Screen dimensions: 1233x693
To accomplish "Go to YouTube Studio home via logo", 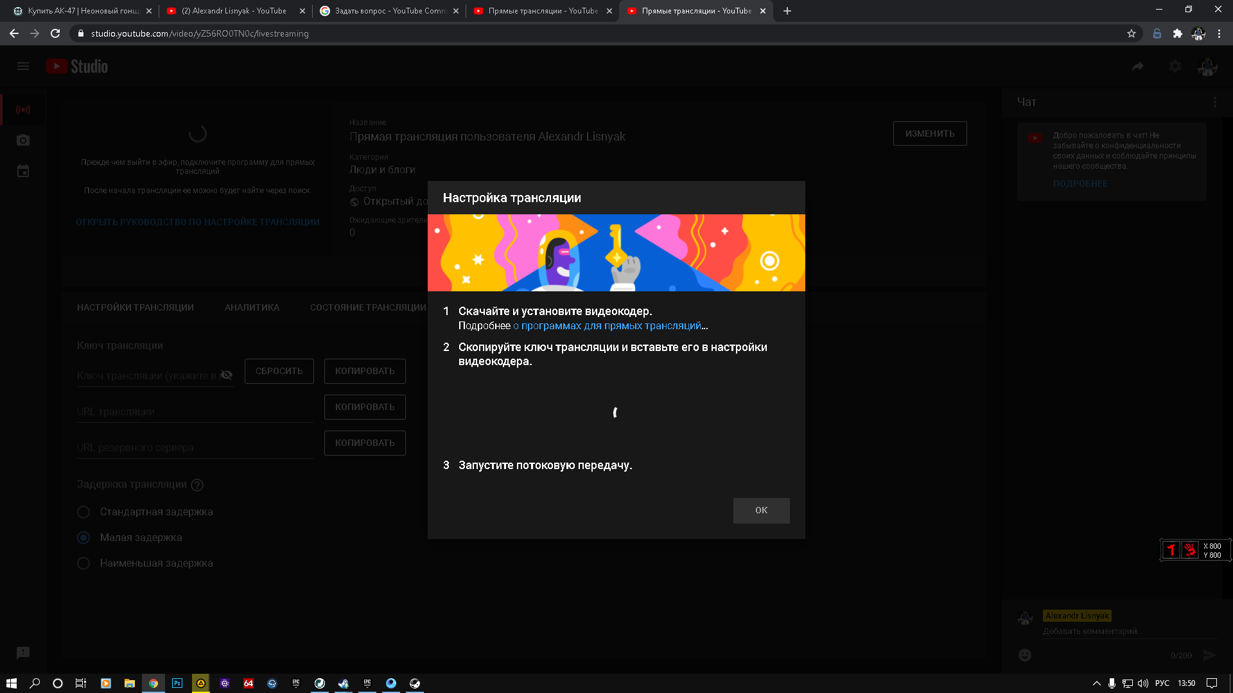I will (x=77, y=66).
